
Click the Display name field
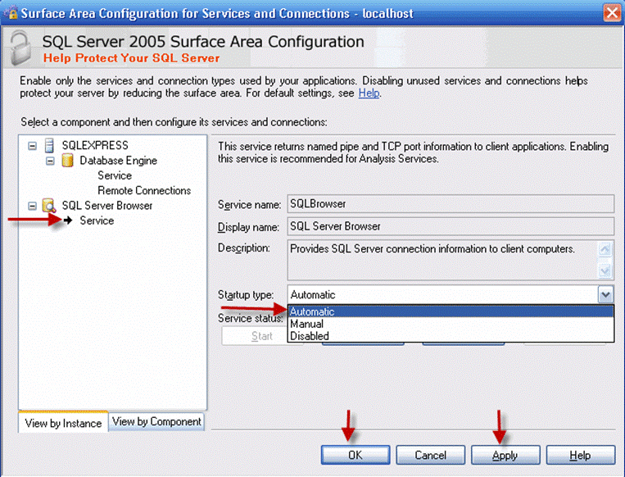tap(451, 226)
